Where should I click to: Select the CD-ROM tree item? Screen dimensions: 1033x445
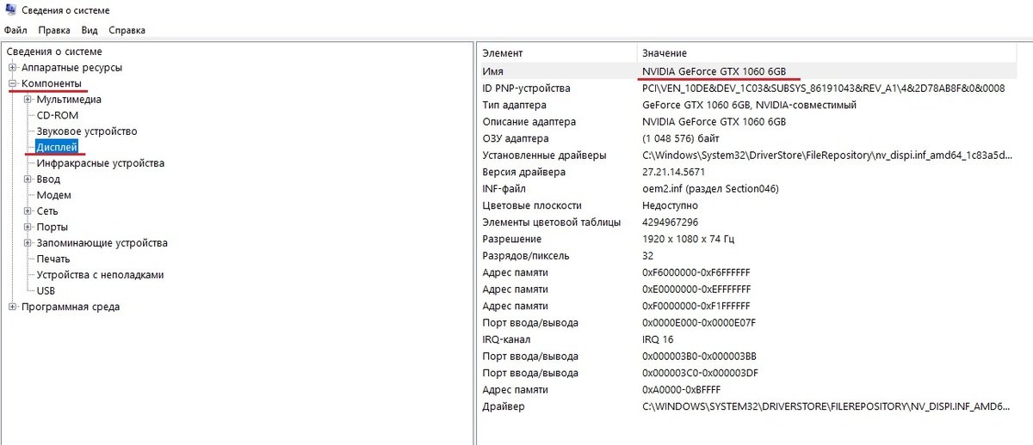coord(58,115)
